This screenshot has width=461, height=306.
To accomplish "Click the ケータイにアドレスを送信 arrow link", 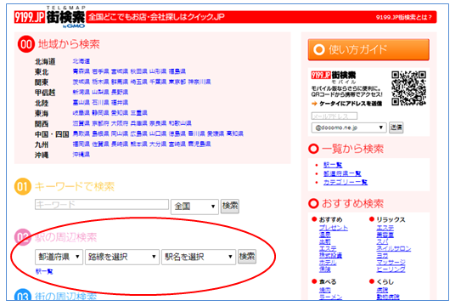I will coord(347,104).
